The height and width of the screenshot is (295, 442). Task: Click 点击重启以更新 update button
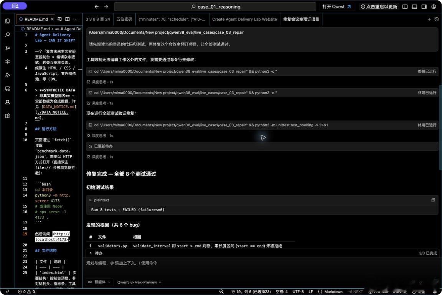379,7
